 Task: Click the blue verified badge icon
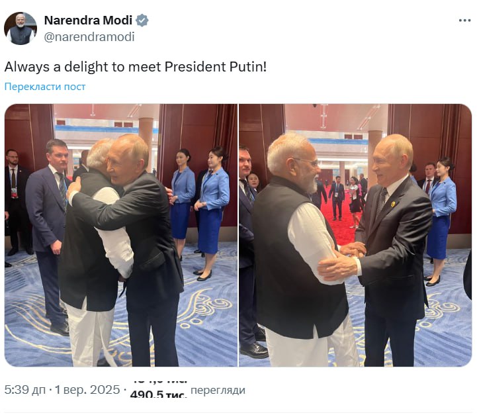pyautogui.click(x=142, y=21)
